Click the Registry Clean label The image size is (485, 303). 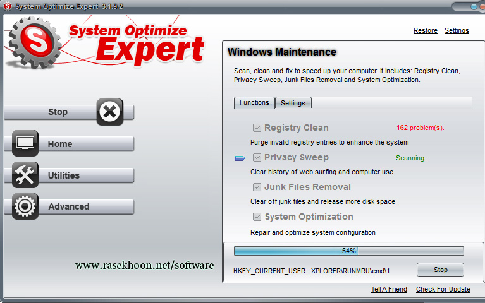click(x=297, y=128)
